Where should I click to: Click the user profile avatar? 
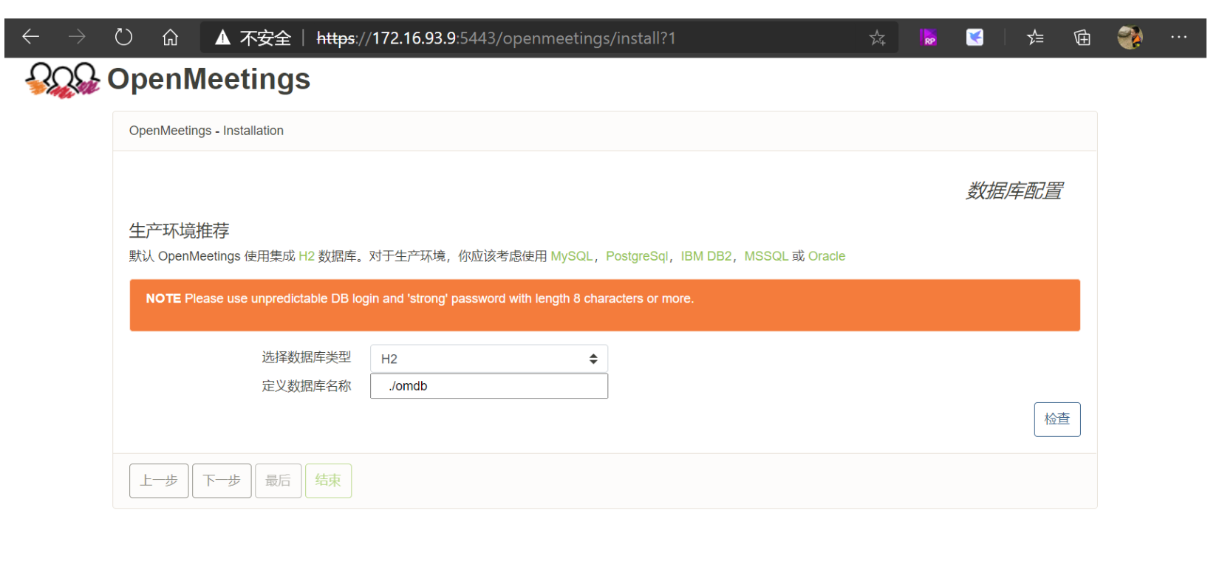tap(1130, 38)
